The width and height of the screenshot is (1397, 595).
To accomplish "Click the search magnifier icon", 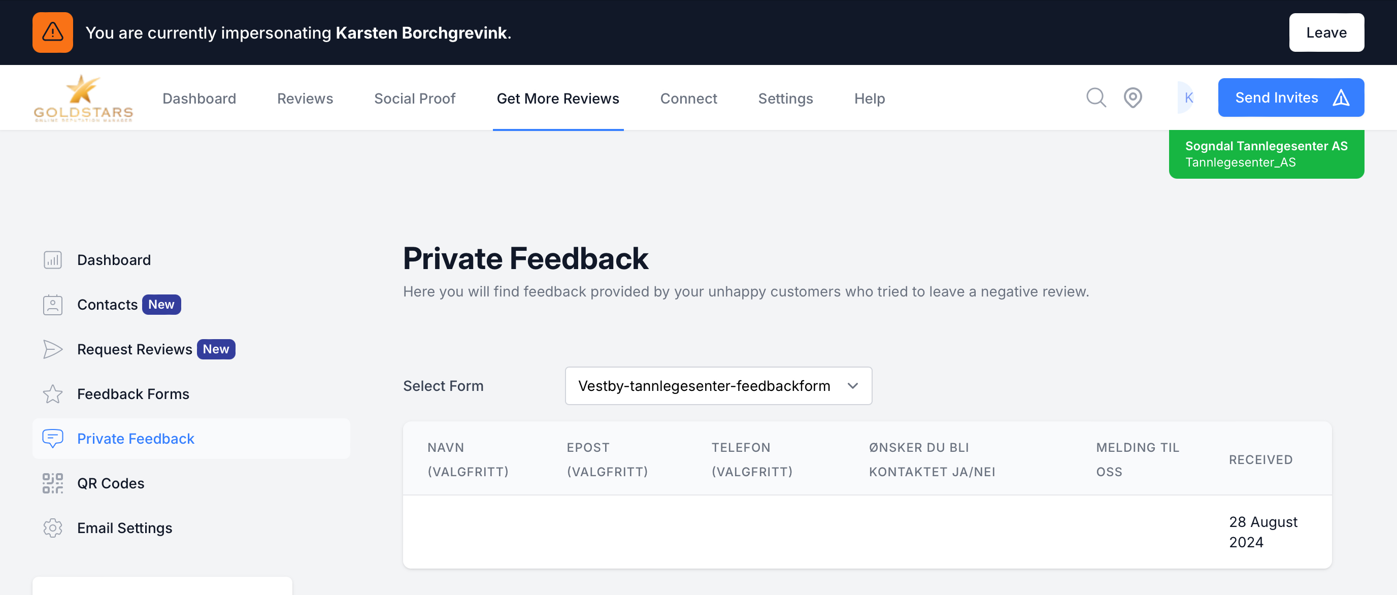I will point(1095,97).
